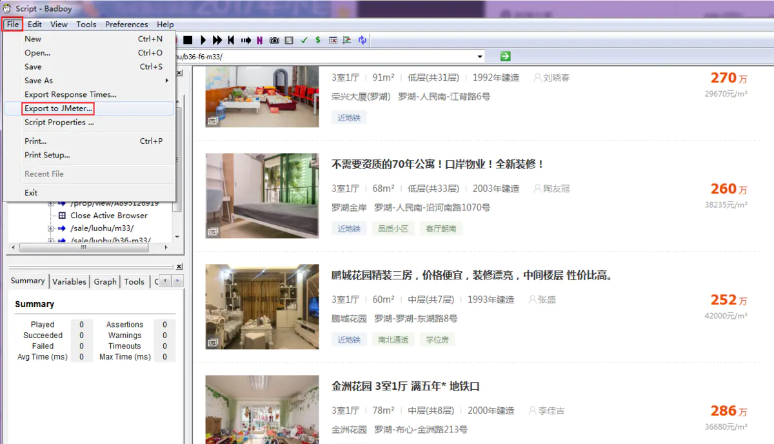Switch to the Variables tab

(69, 281)
